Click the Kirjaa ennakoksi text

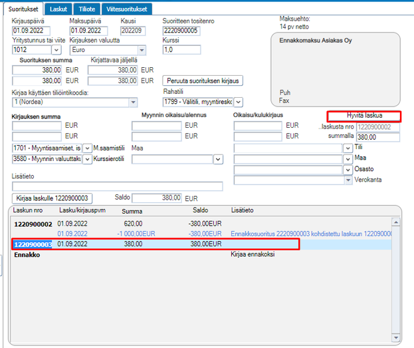click(x=253, y=254)
